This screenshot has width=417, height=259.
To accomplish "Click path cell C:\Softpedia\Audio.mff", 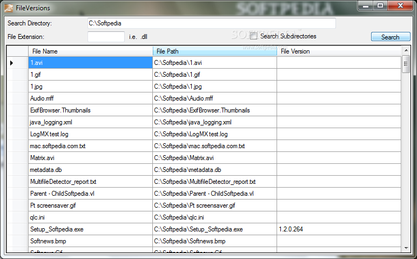I will click(214, 98).
